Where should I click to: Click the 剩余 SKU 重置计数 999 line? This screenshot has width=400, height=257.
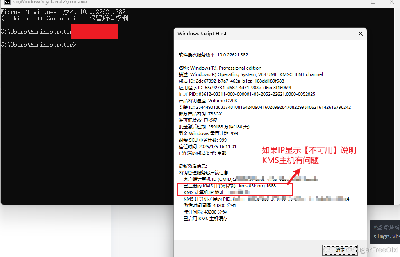tap(202, 140)
